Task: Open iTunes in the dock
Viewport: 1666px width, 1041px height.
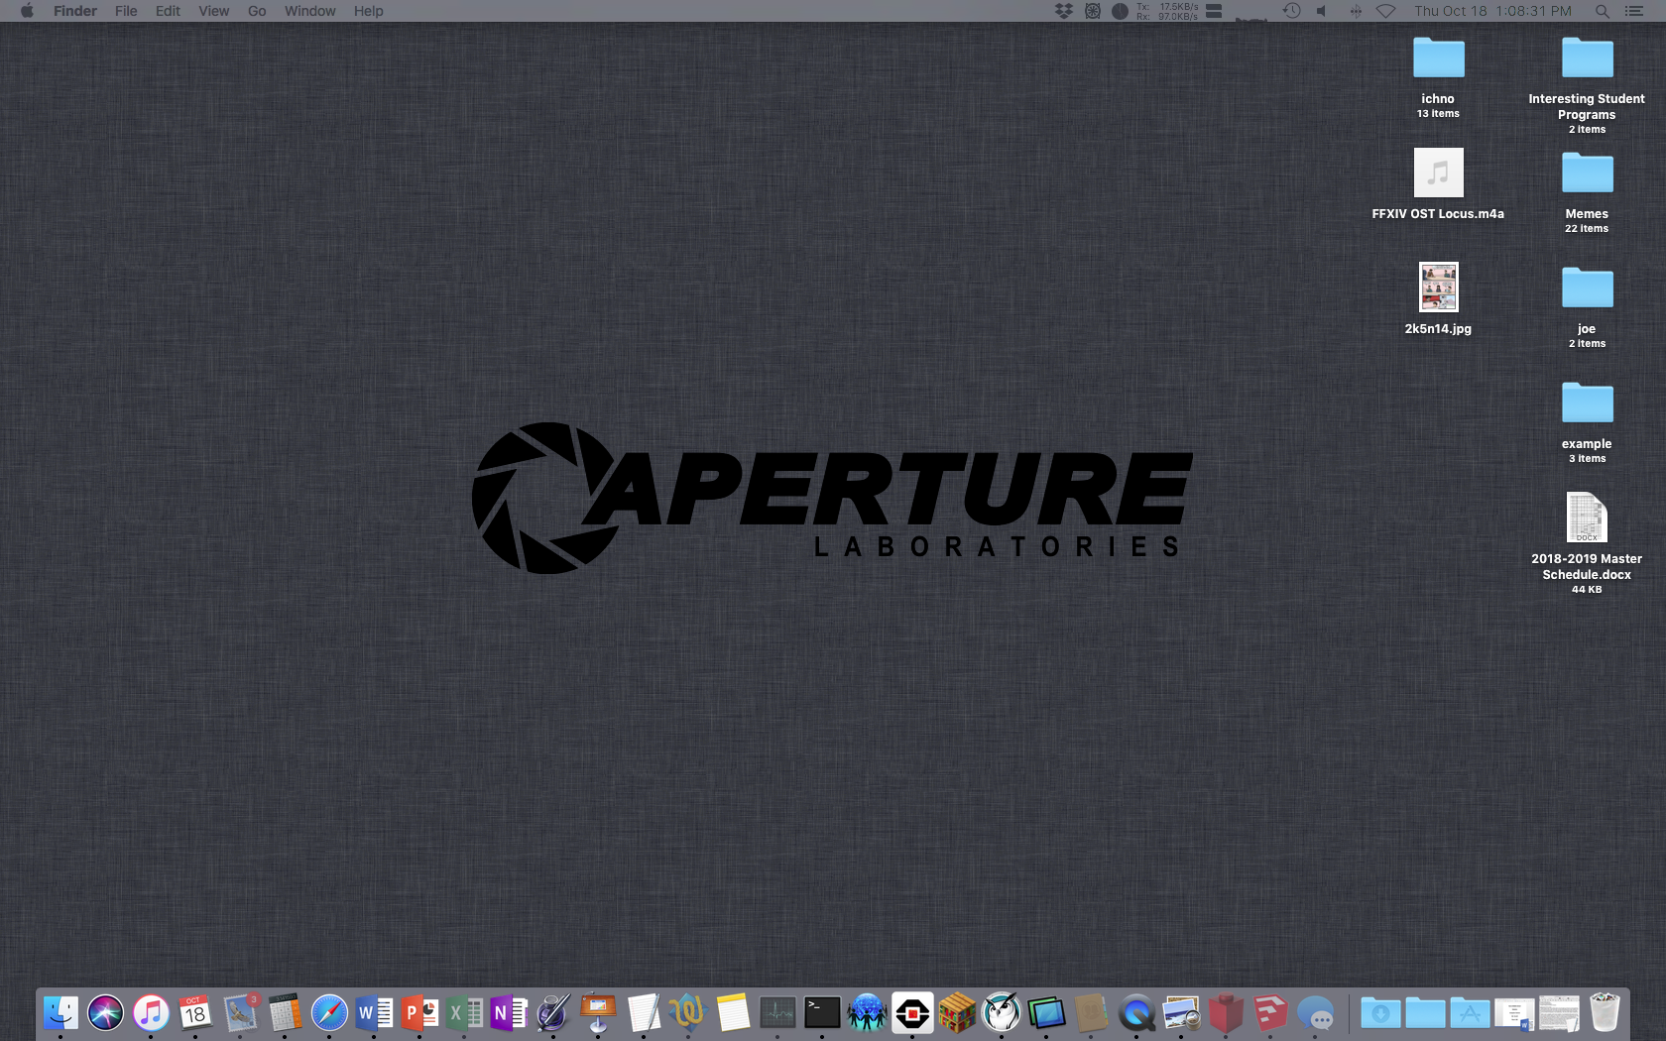Action: tap(151, 1013)
